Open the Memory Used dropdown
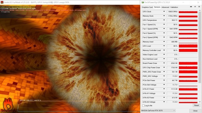Image resolution: width=202 pixels, height=113 pixels. coord(164,42)
